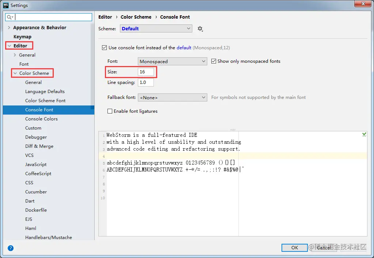Open the Fallback font dropdown

[x=172, y=97]
